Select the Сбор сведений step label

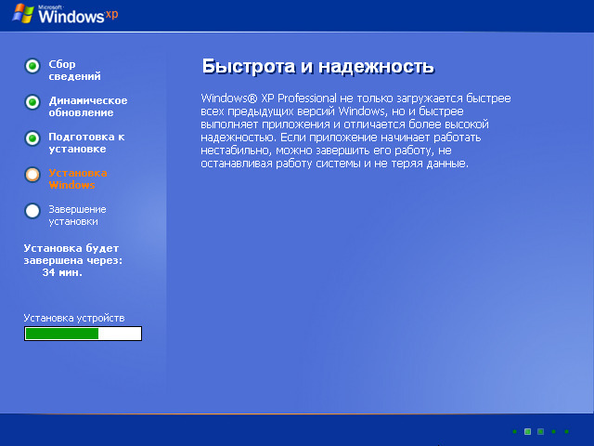[x=74, y=71]
